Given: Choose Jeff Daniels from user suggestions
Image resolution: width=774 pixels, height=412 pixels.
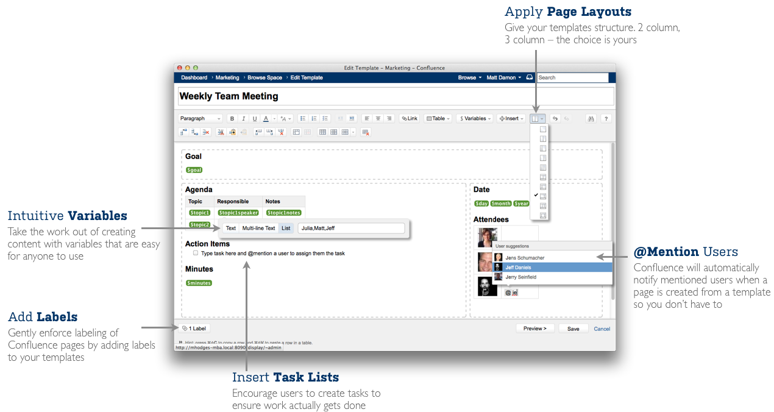Looking at the screenshot, I should coord(552,267).
